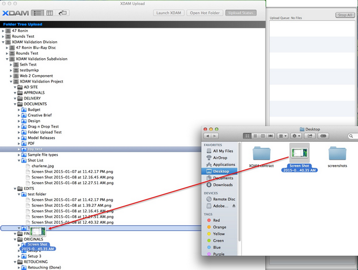Switch to folder tree view in XDAM toolbar
Image resolution: width=358 pixels, height=270 pixels.
click(x=38, y=12)
